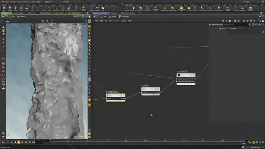Open the Windows menu
The image size is (265, 149).
click(26, 2)
